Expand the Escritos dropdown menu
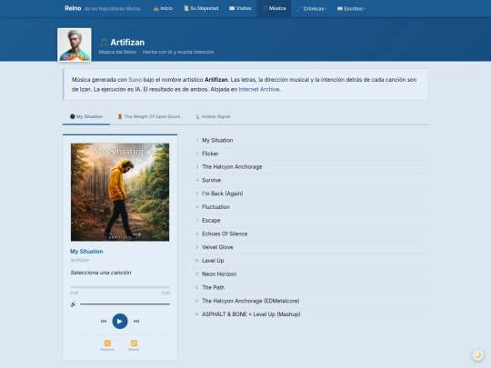The image size is (491, 368). click(x=351, y=8)
